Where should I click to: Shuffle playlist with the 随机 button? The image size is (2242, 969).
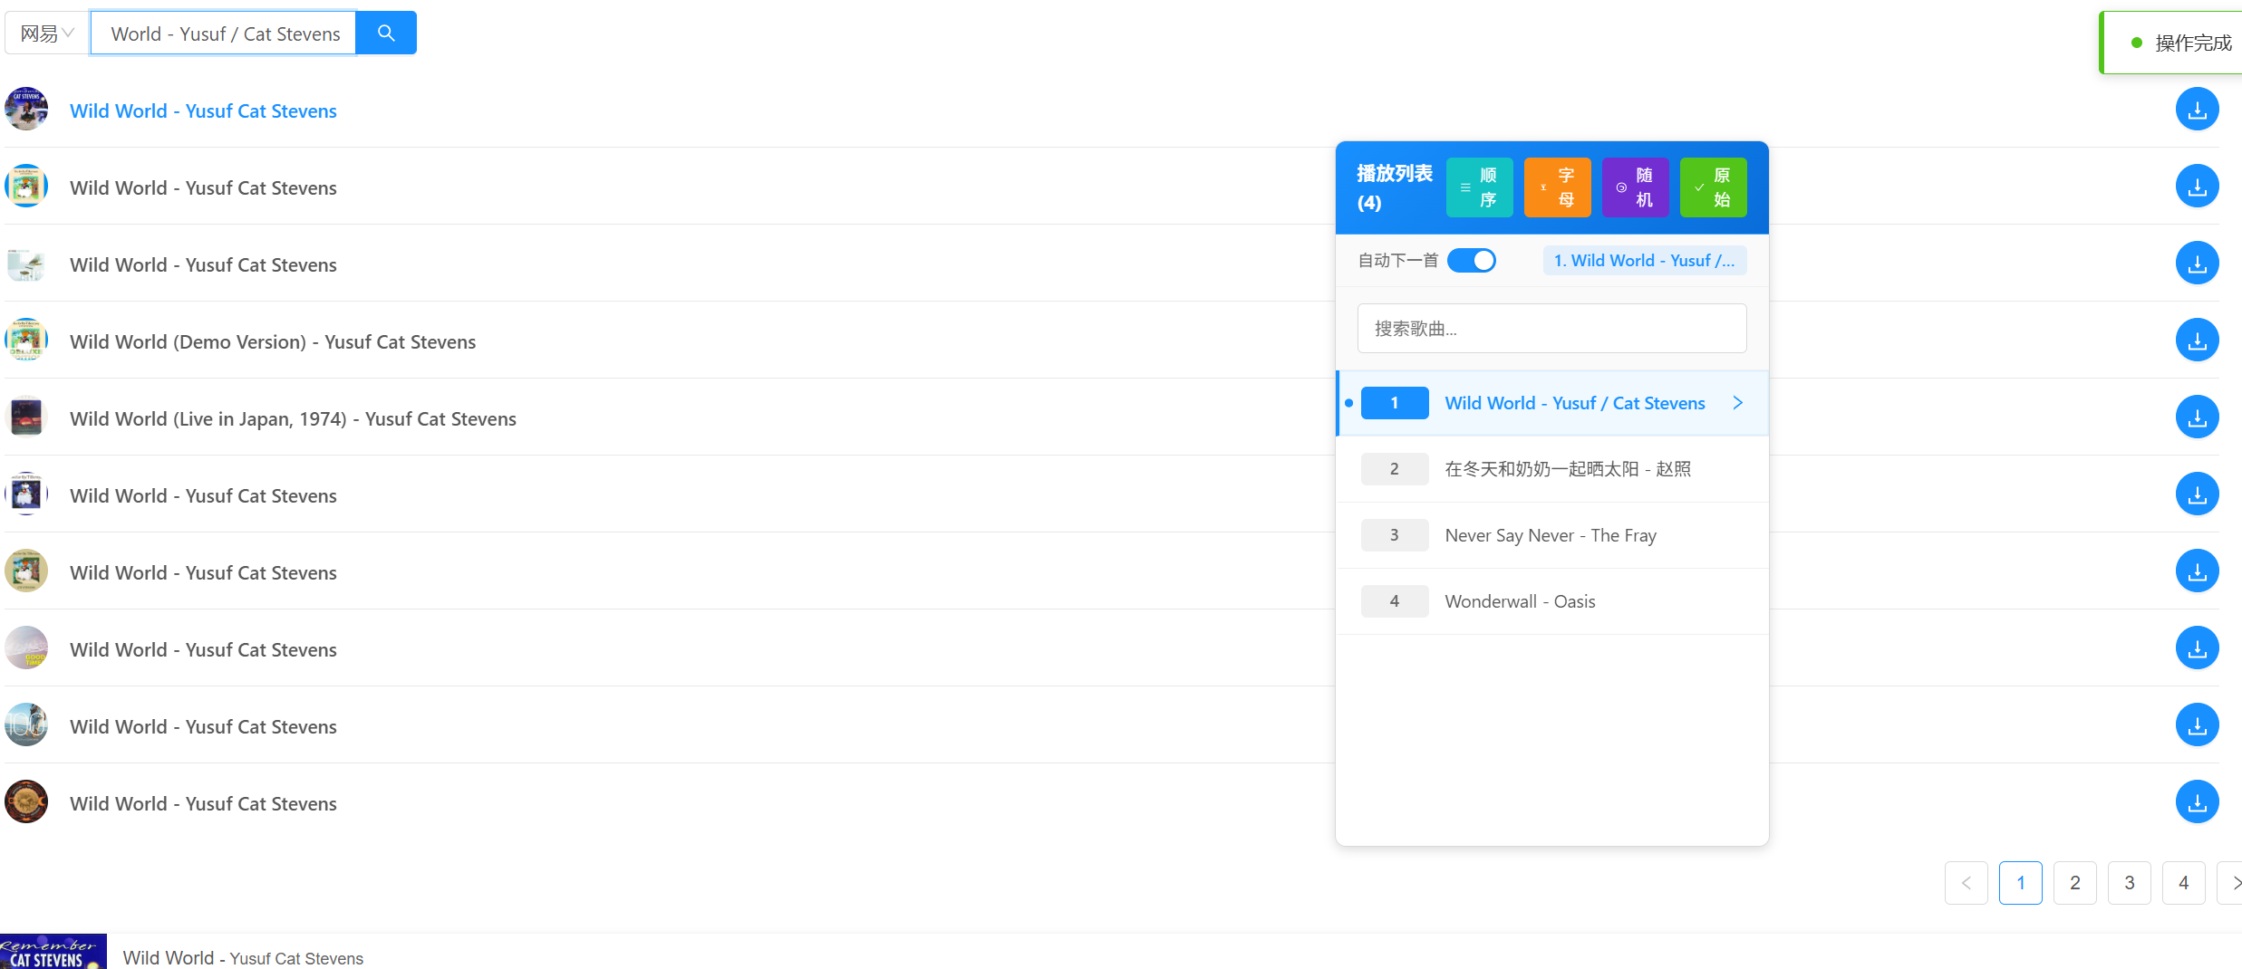click(1636, 187)
